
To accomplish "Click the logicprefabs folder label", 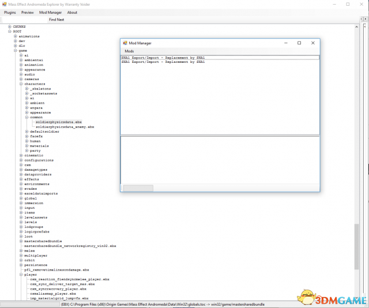I will click(37, 232).
